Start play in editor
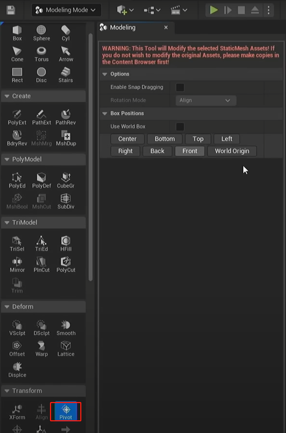This screenshot has width=286, height=433. (214, 10)
